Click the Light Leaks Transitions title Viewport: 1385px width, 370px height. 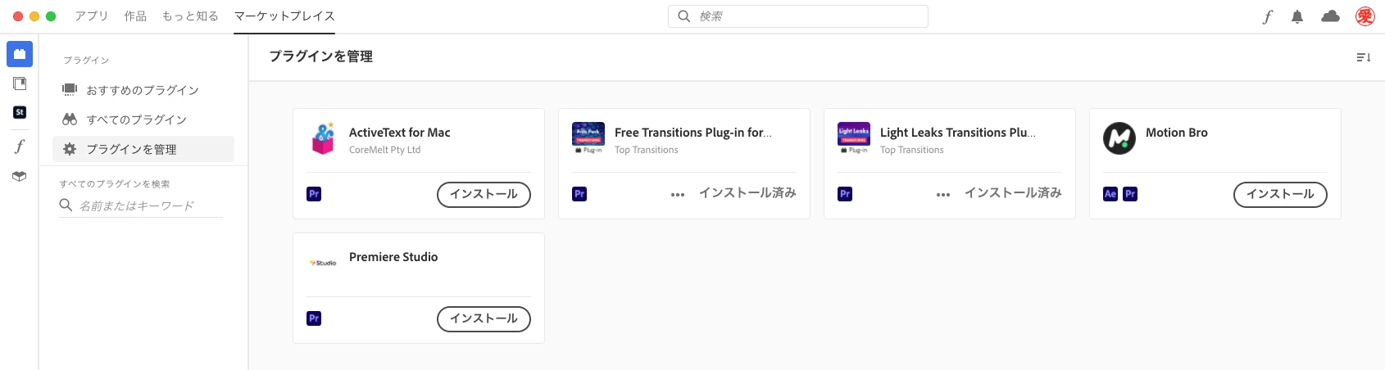point(958,133)
